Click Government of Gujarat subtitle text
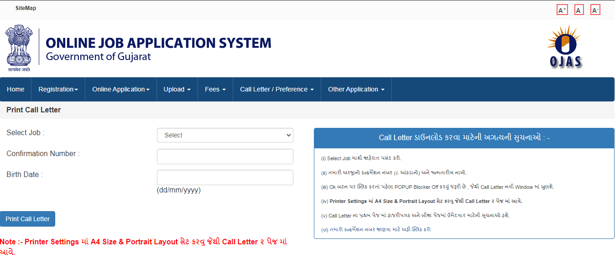Viewport: 615px width, 263px height. click(98, 57)
